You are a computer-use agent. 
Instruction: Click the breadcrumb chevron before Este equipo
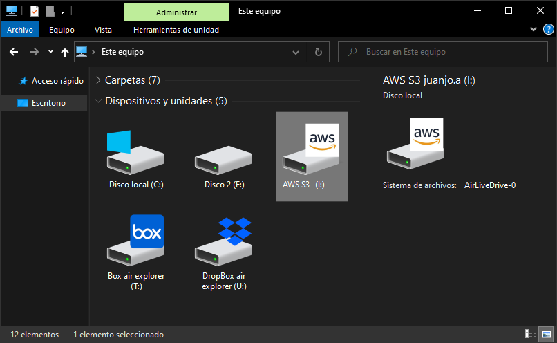93,53
